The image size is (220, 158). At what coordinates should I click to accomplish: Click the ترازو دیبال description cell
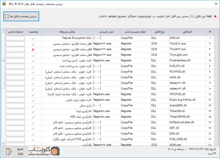[x=67, y=106]
